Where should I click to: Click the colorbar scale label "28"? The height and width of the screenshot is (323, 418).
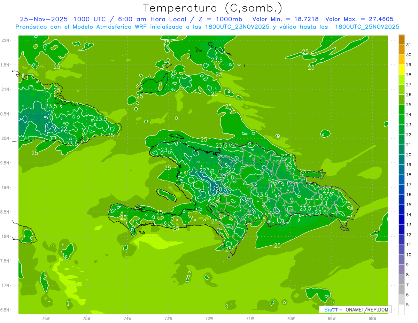click(409, 75)
